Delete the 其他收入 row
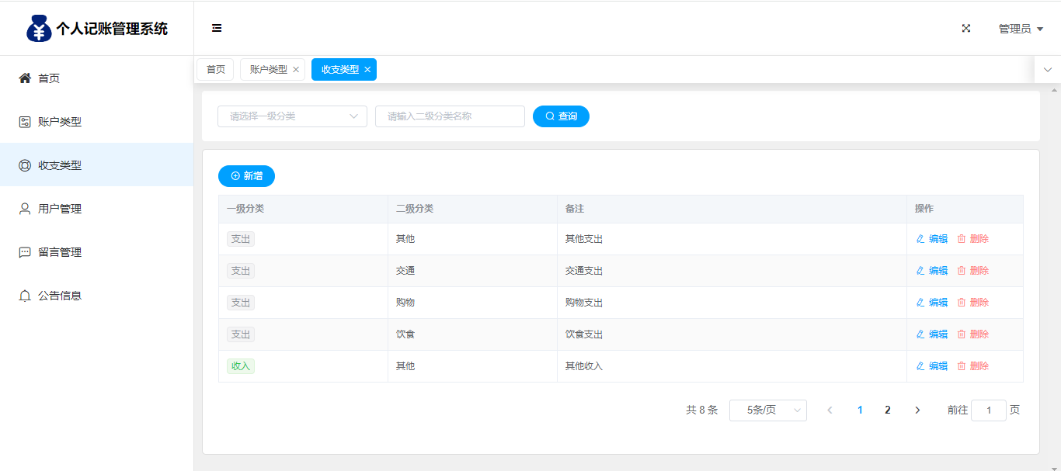This screenshot has width=1061, height=471. 972,366
